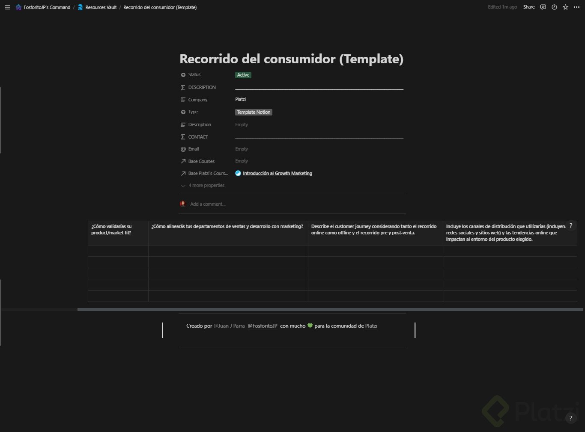Click the Base Platzi's Courses relation icon
This screenshot has height=432, width=585.
[183, 174]
